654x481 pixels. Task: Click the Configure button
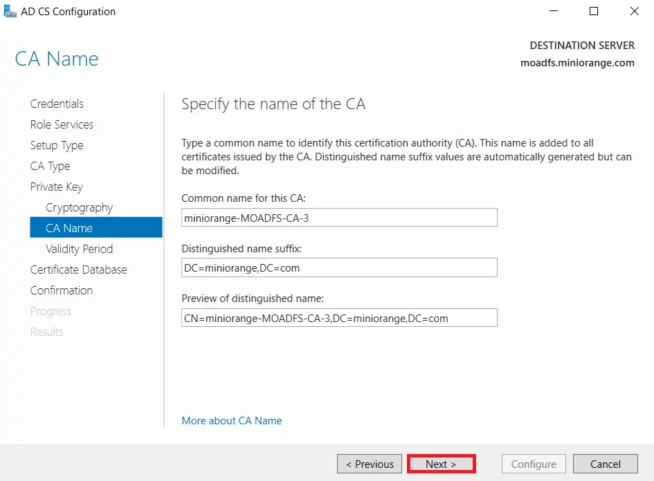pos(533,464)
